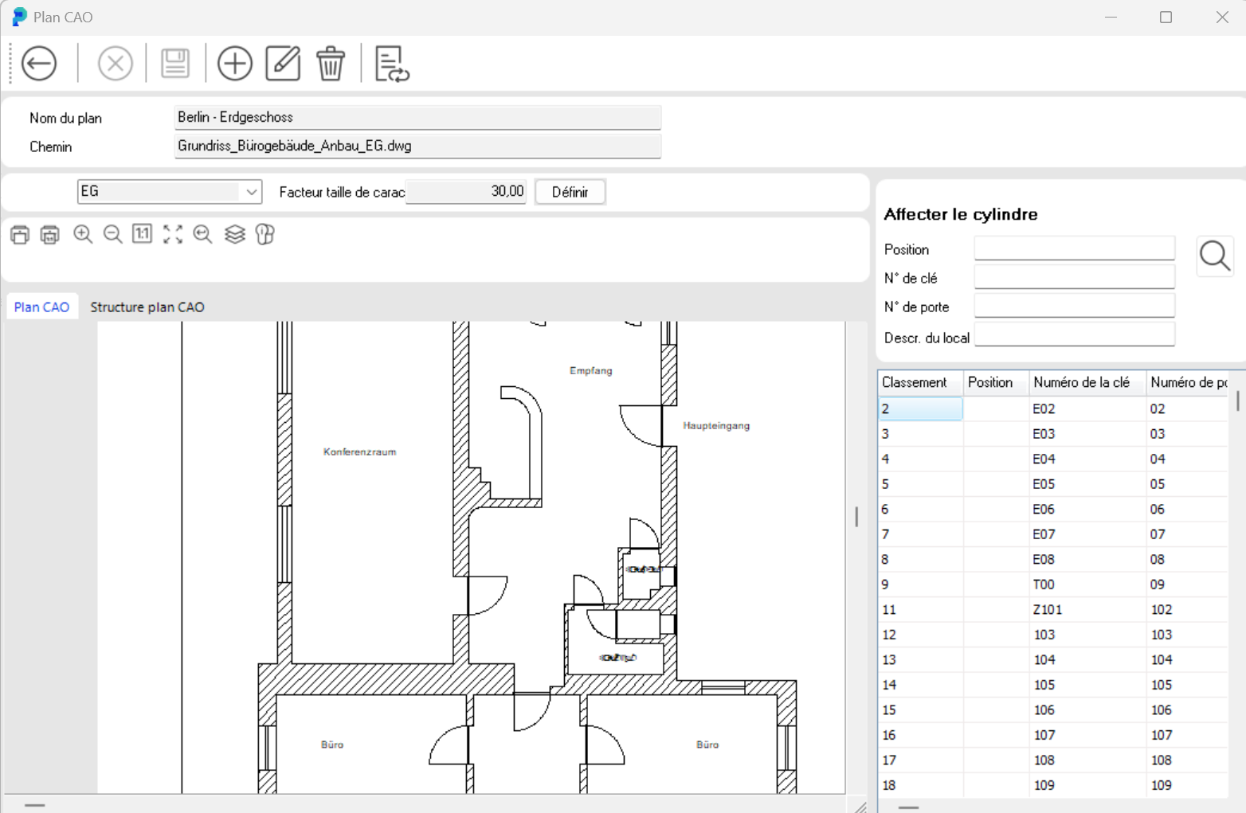The width and height of the screenshot is (1246, 813).
Task: Set plan view to 1:1 scale
Action: (x=143, y=234)
